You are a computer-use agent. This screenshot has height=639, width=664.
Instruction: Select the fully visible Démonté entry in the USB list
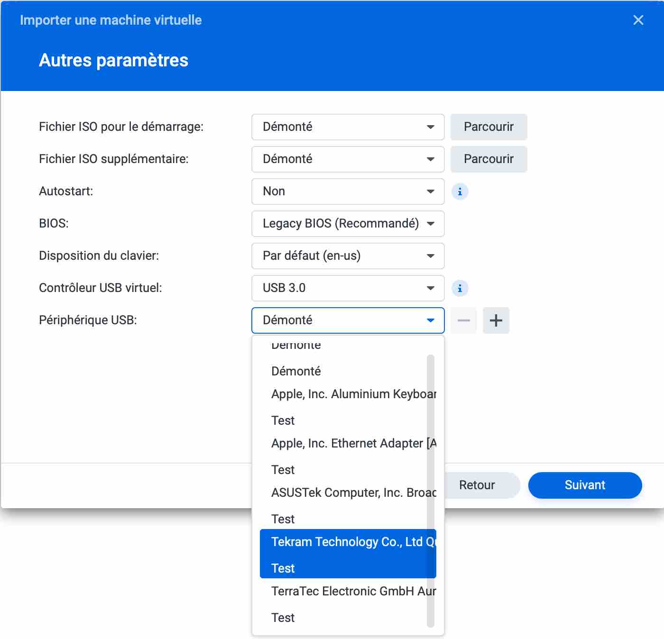[x=348, y=371]
